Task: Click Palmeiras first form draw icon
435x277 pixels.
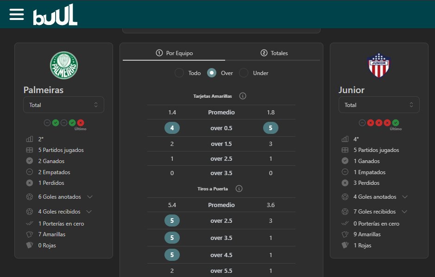Action: pos(47,123)
